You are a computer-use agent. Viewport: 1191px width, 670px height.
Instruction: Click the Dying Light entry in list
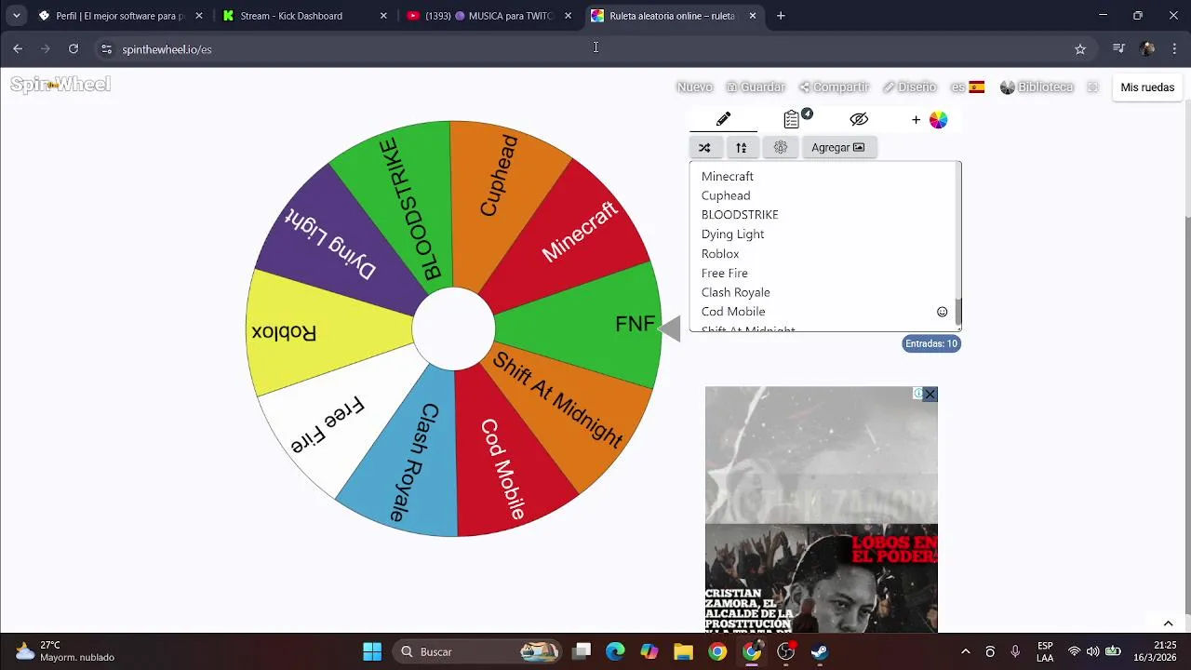pos(732,234)
